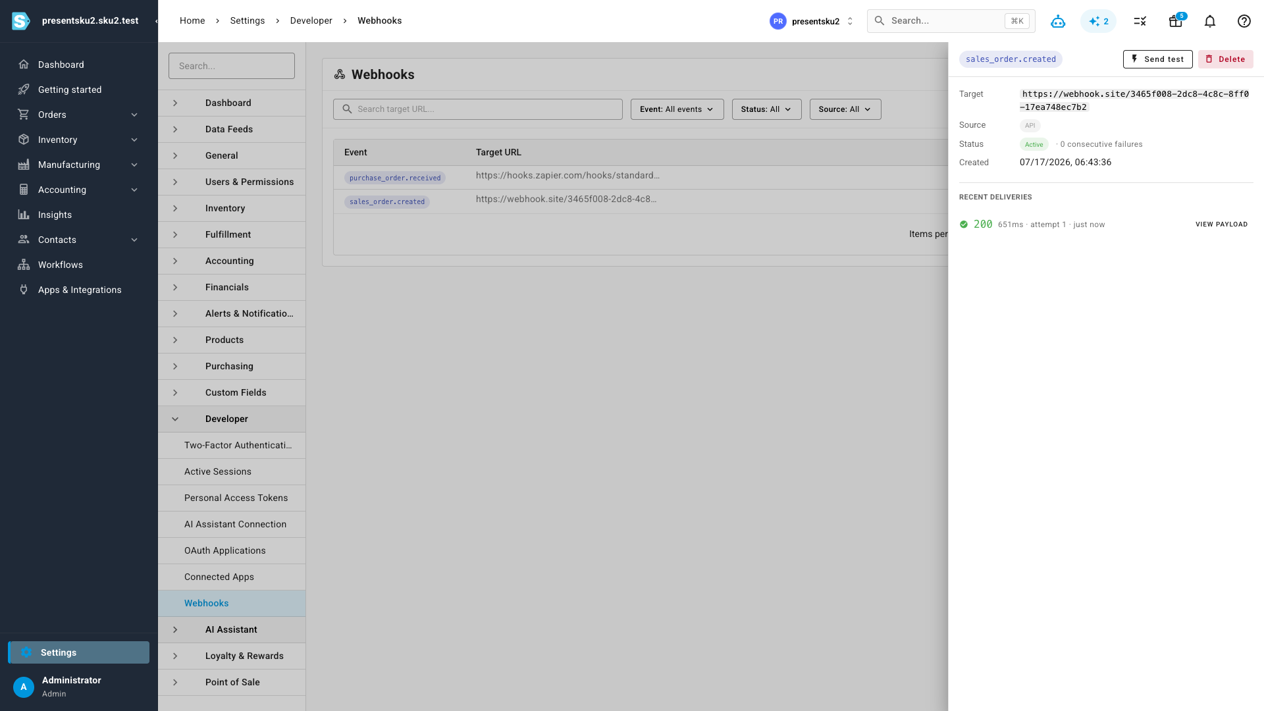Go to Developer breadcrumb
This screenshot has height=711, width=1264.
(311, 21)
